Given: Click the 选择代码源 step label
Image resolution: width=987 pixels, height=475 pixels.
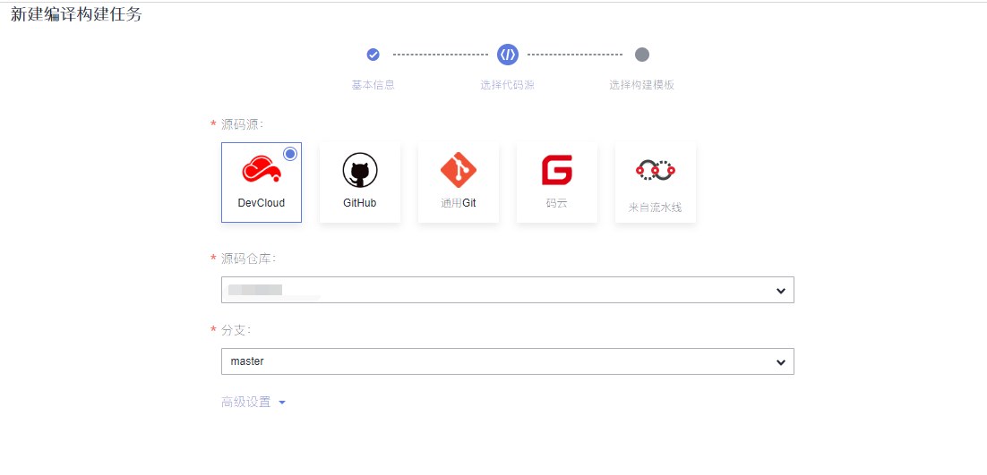Looking at the screenshot, I should (x=507, y=85).
